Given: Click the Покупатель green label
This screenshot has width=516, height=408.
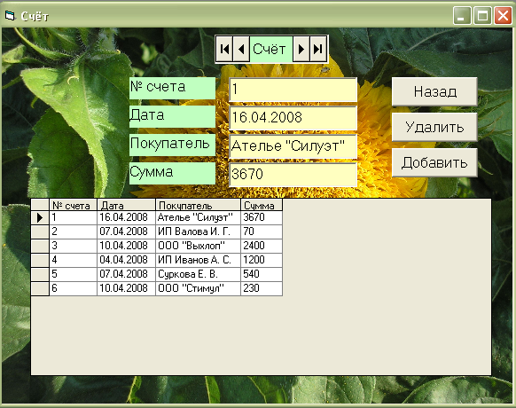Looking at the screenshot, I should pos(172,145).
